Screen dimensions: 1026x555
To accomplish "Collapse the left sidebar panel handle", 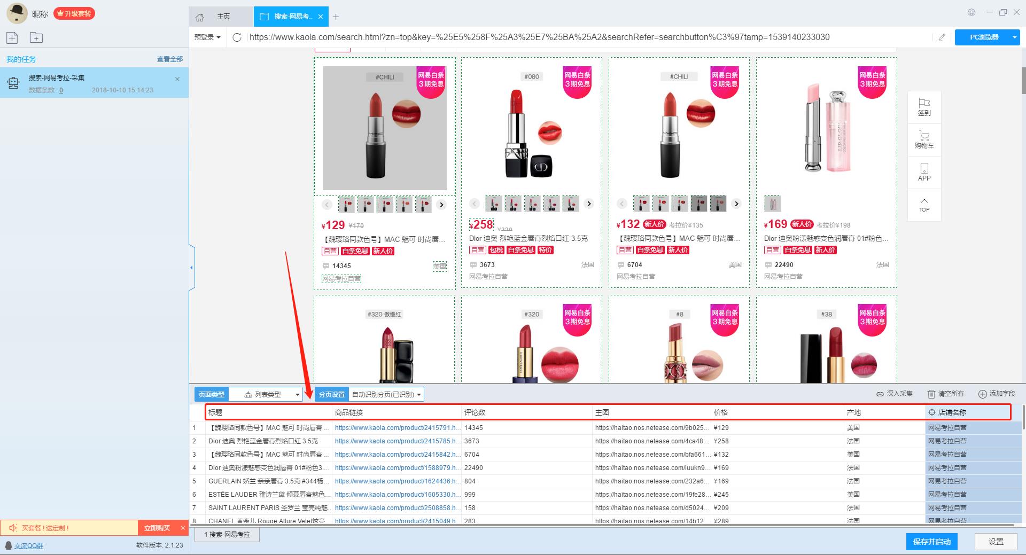I will 191,267.
